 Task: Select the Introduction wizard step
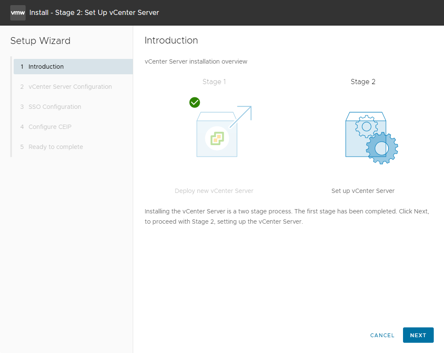pyautogui.click(x=73, y=67)
